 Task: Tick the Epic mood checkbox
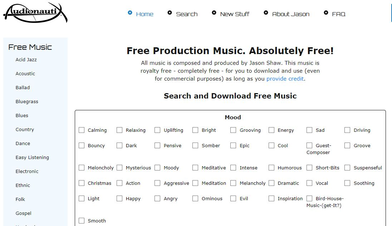click(233, 145)
